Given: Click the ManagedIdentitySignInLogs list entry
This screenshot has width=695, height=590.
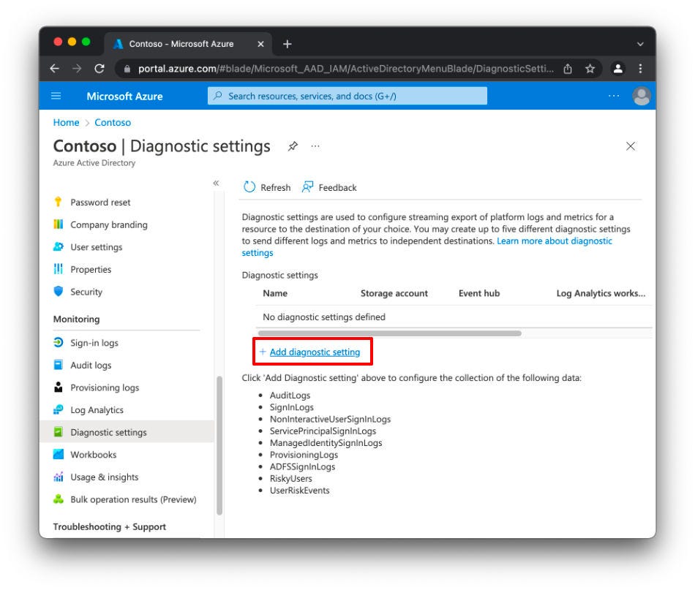Looking at the screenshot, I should (326, 443).
